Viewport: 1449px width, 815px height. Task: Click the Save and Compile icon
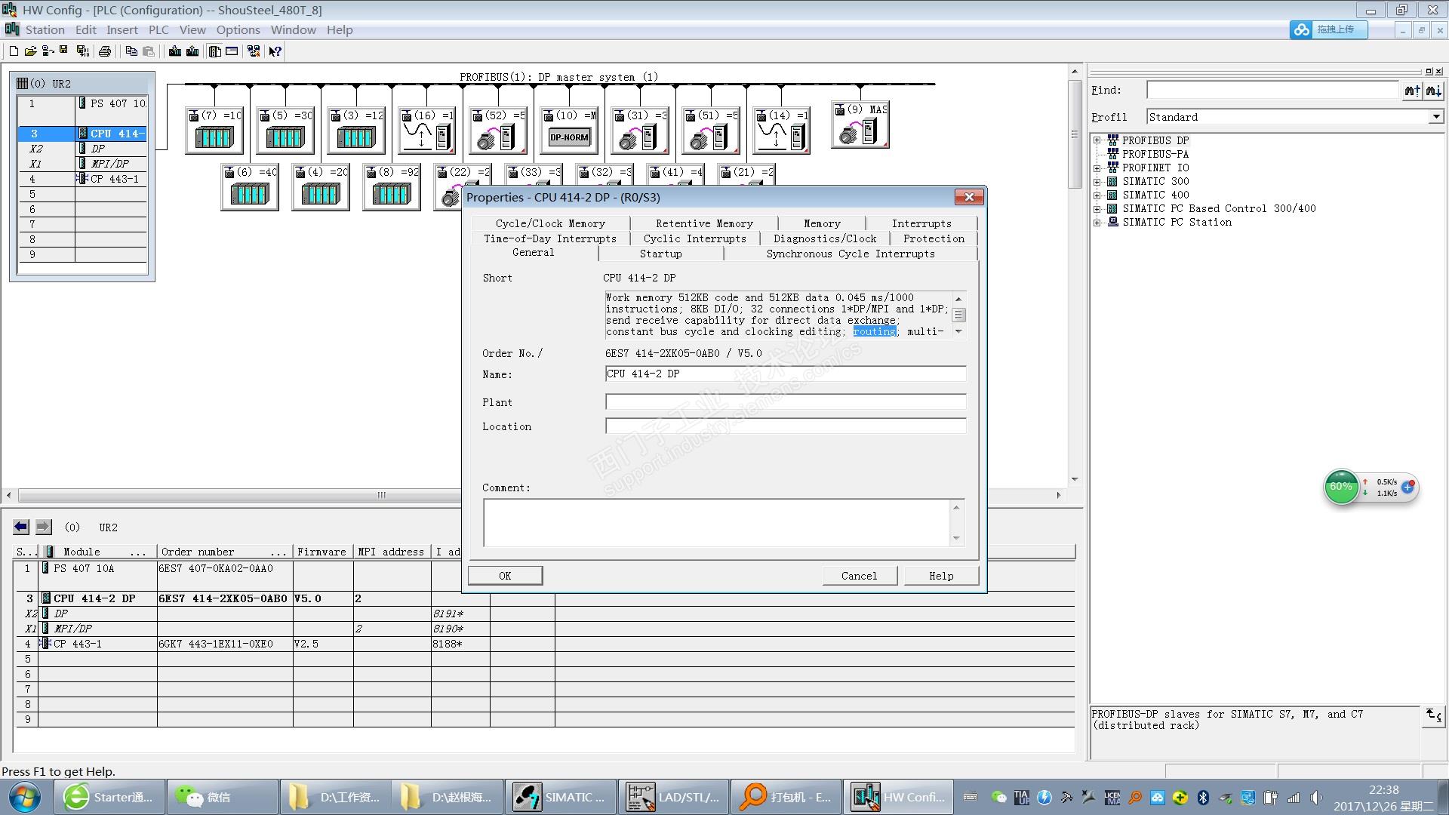pos(82,51)
